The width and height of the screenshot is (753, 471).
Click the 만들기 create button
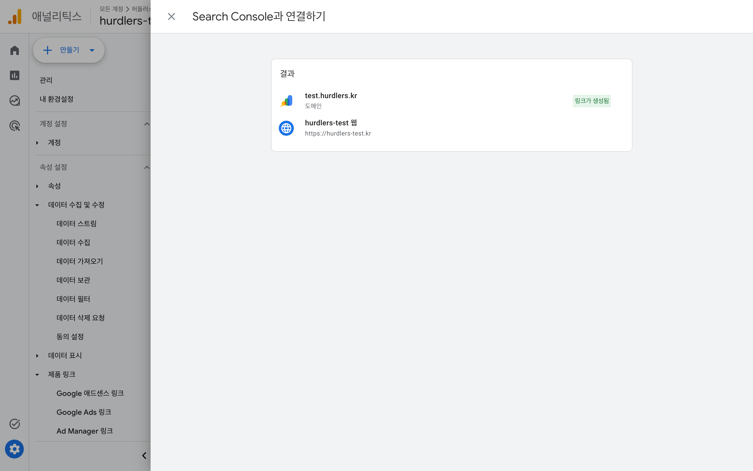[69, 50]
